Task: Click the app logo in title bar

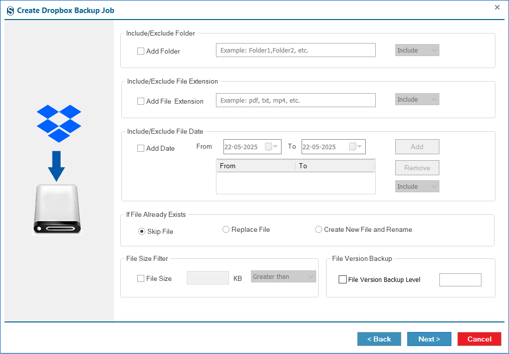Action: click(11, 11)
